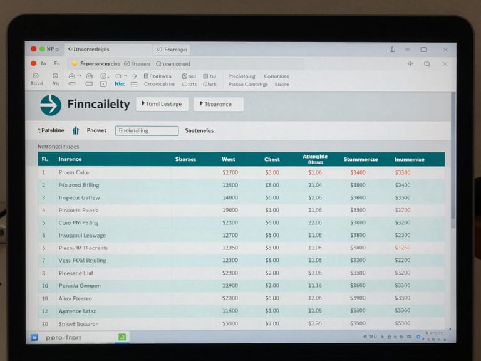Sort by the Sbaraes column header

coord(185,159)
